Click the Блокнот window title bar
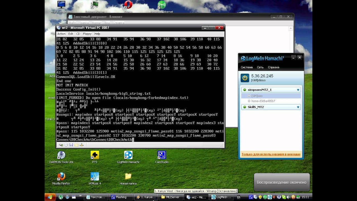 coord(180,17)
